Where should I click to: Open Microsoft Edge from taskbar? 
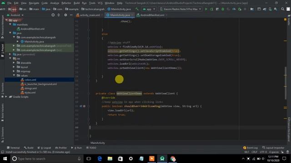tap(100, 158)
